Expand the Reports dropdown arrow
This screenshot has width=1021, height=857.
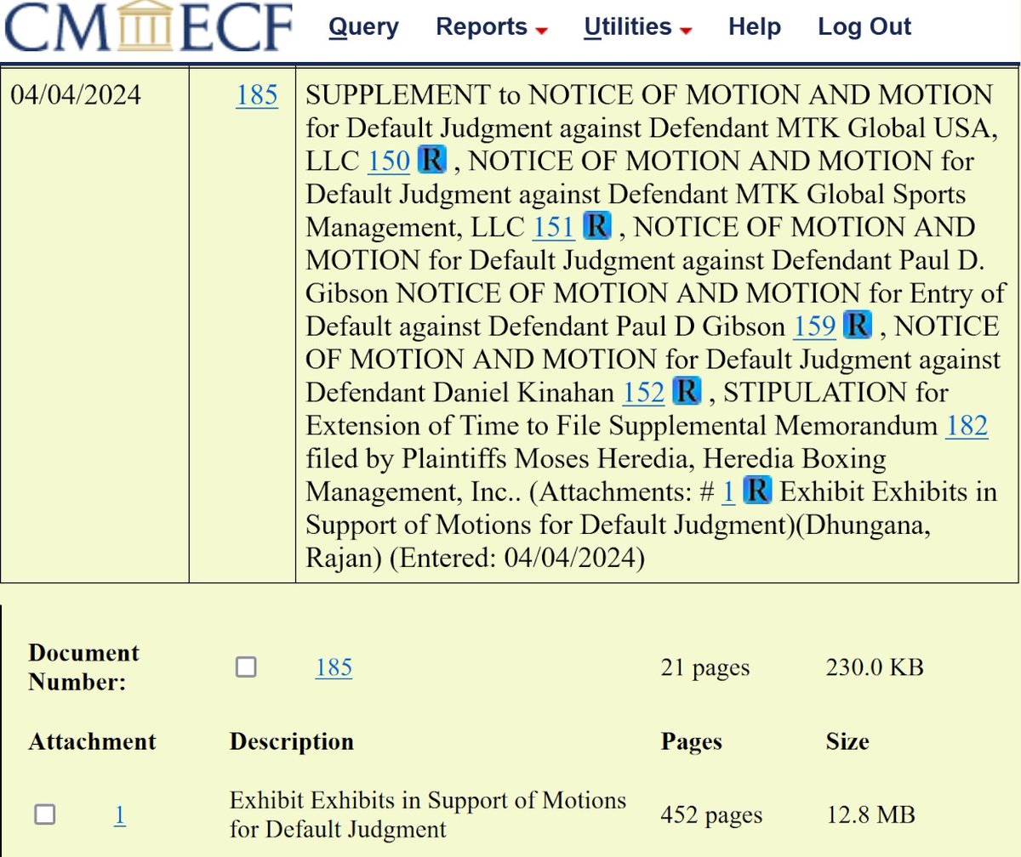[x=541, y=31]
